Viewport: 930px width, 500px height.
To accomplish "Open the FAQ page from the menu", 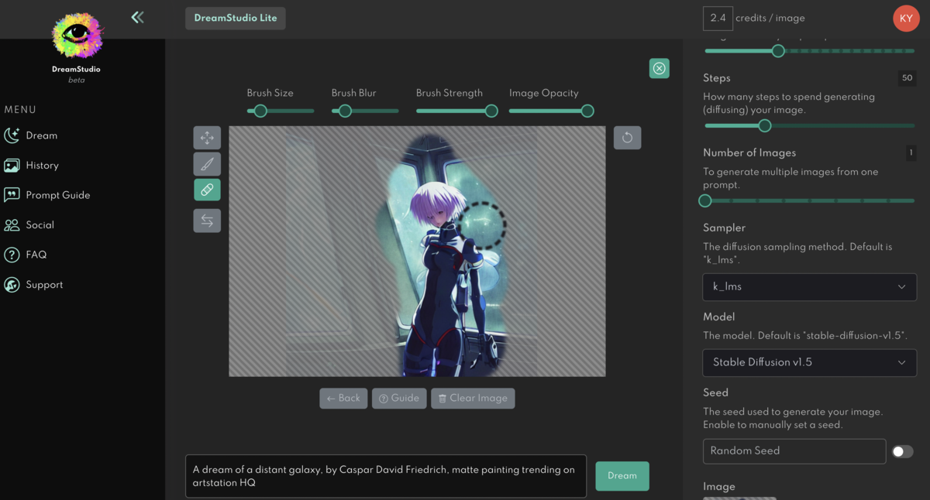I will (35, 255).
